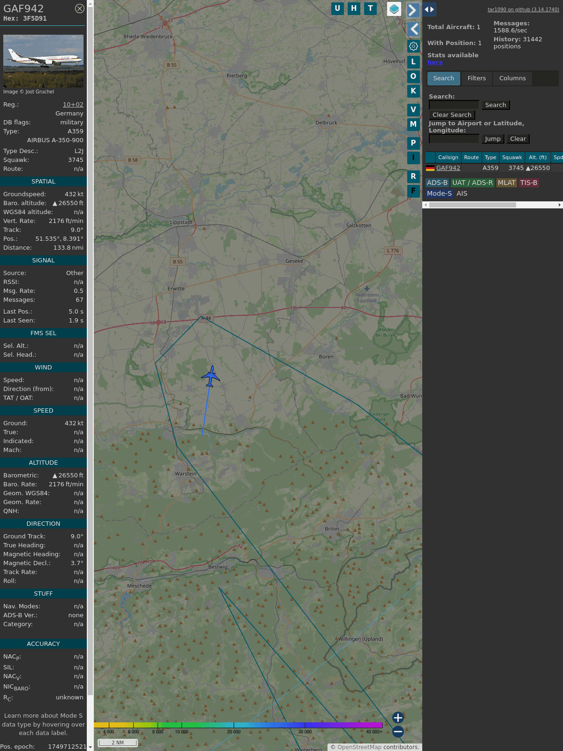Click the Mode-S source legend label
The image size is (563, 751).
tap(439, 194)
